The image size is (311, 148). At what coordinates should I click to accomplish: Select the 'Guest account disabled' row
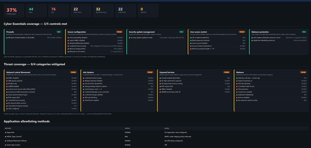tap(218, 43)
